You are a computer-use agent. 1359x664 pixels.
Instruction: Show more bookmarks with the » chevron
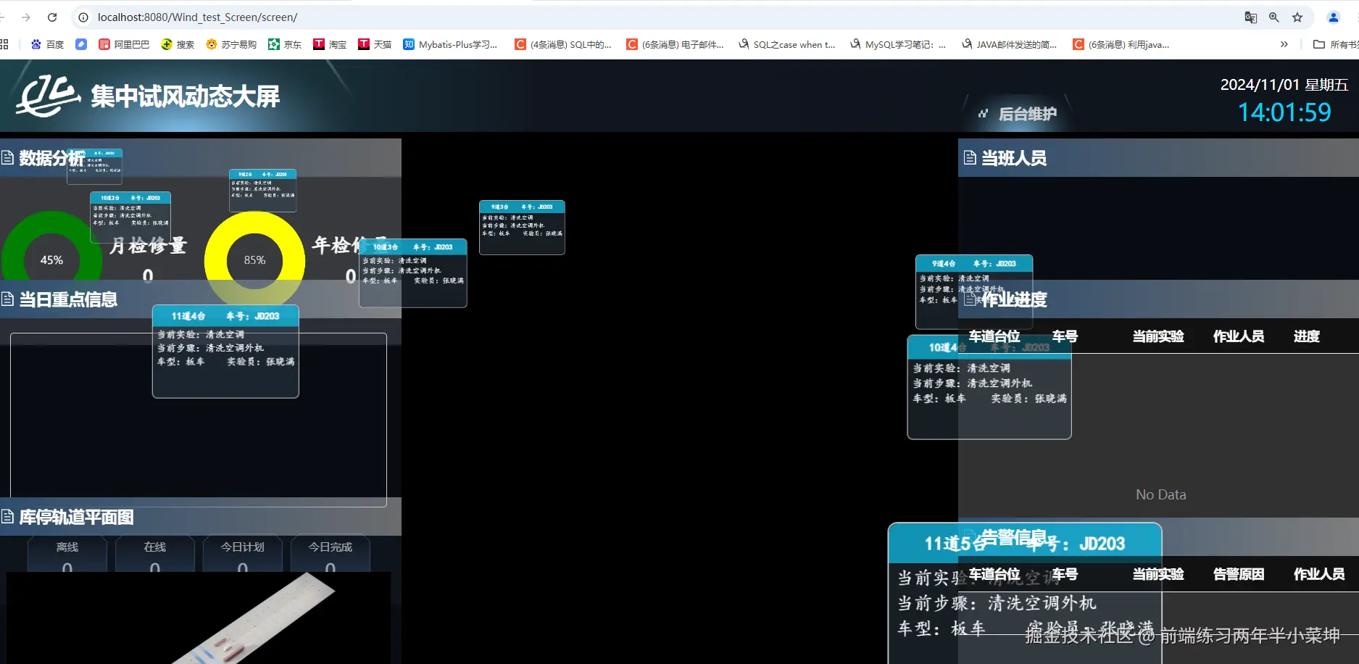click(1284, 44)
